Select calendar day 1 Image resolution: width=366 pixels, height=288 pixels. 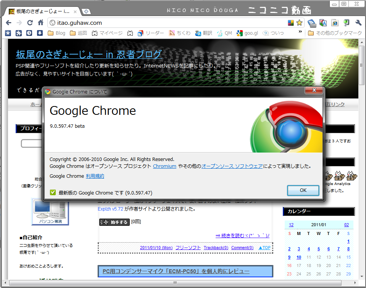pos(348,241)
